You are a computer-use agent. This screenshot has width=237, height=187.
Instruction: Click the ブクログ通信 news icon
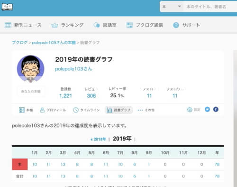[x=129, y=25]
